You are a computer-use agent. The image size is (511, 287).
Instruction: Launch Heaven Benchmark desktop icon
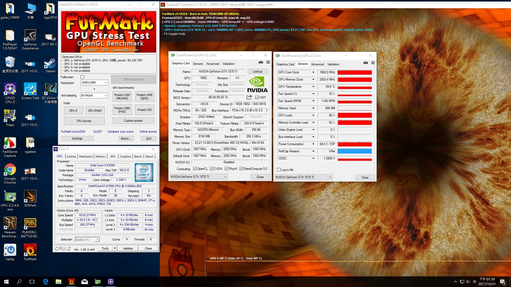point(10,227)
